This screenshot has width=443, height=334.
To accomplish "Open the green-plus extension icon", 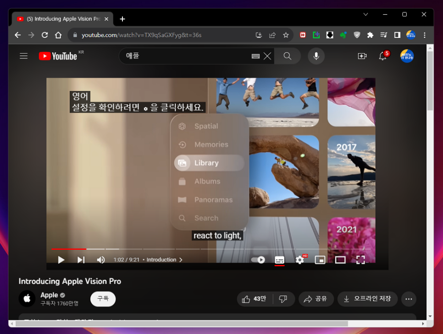I will click(316, 35).
